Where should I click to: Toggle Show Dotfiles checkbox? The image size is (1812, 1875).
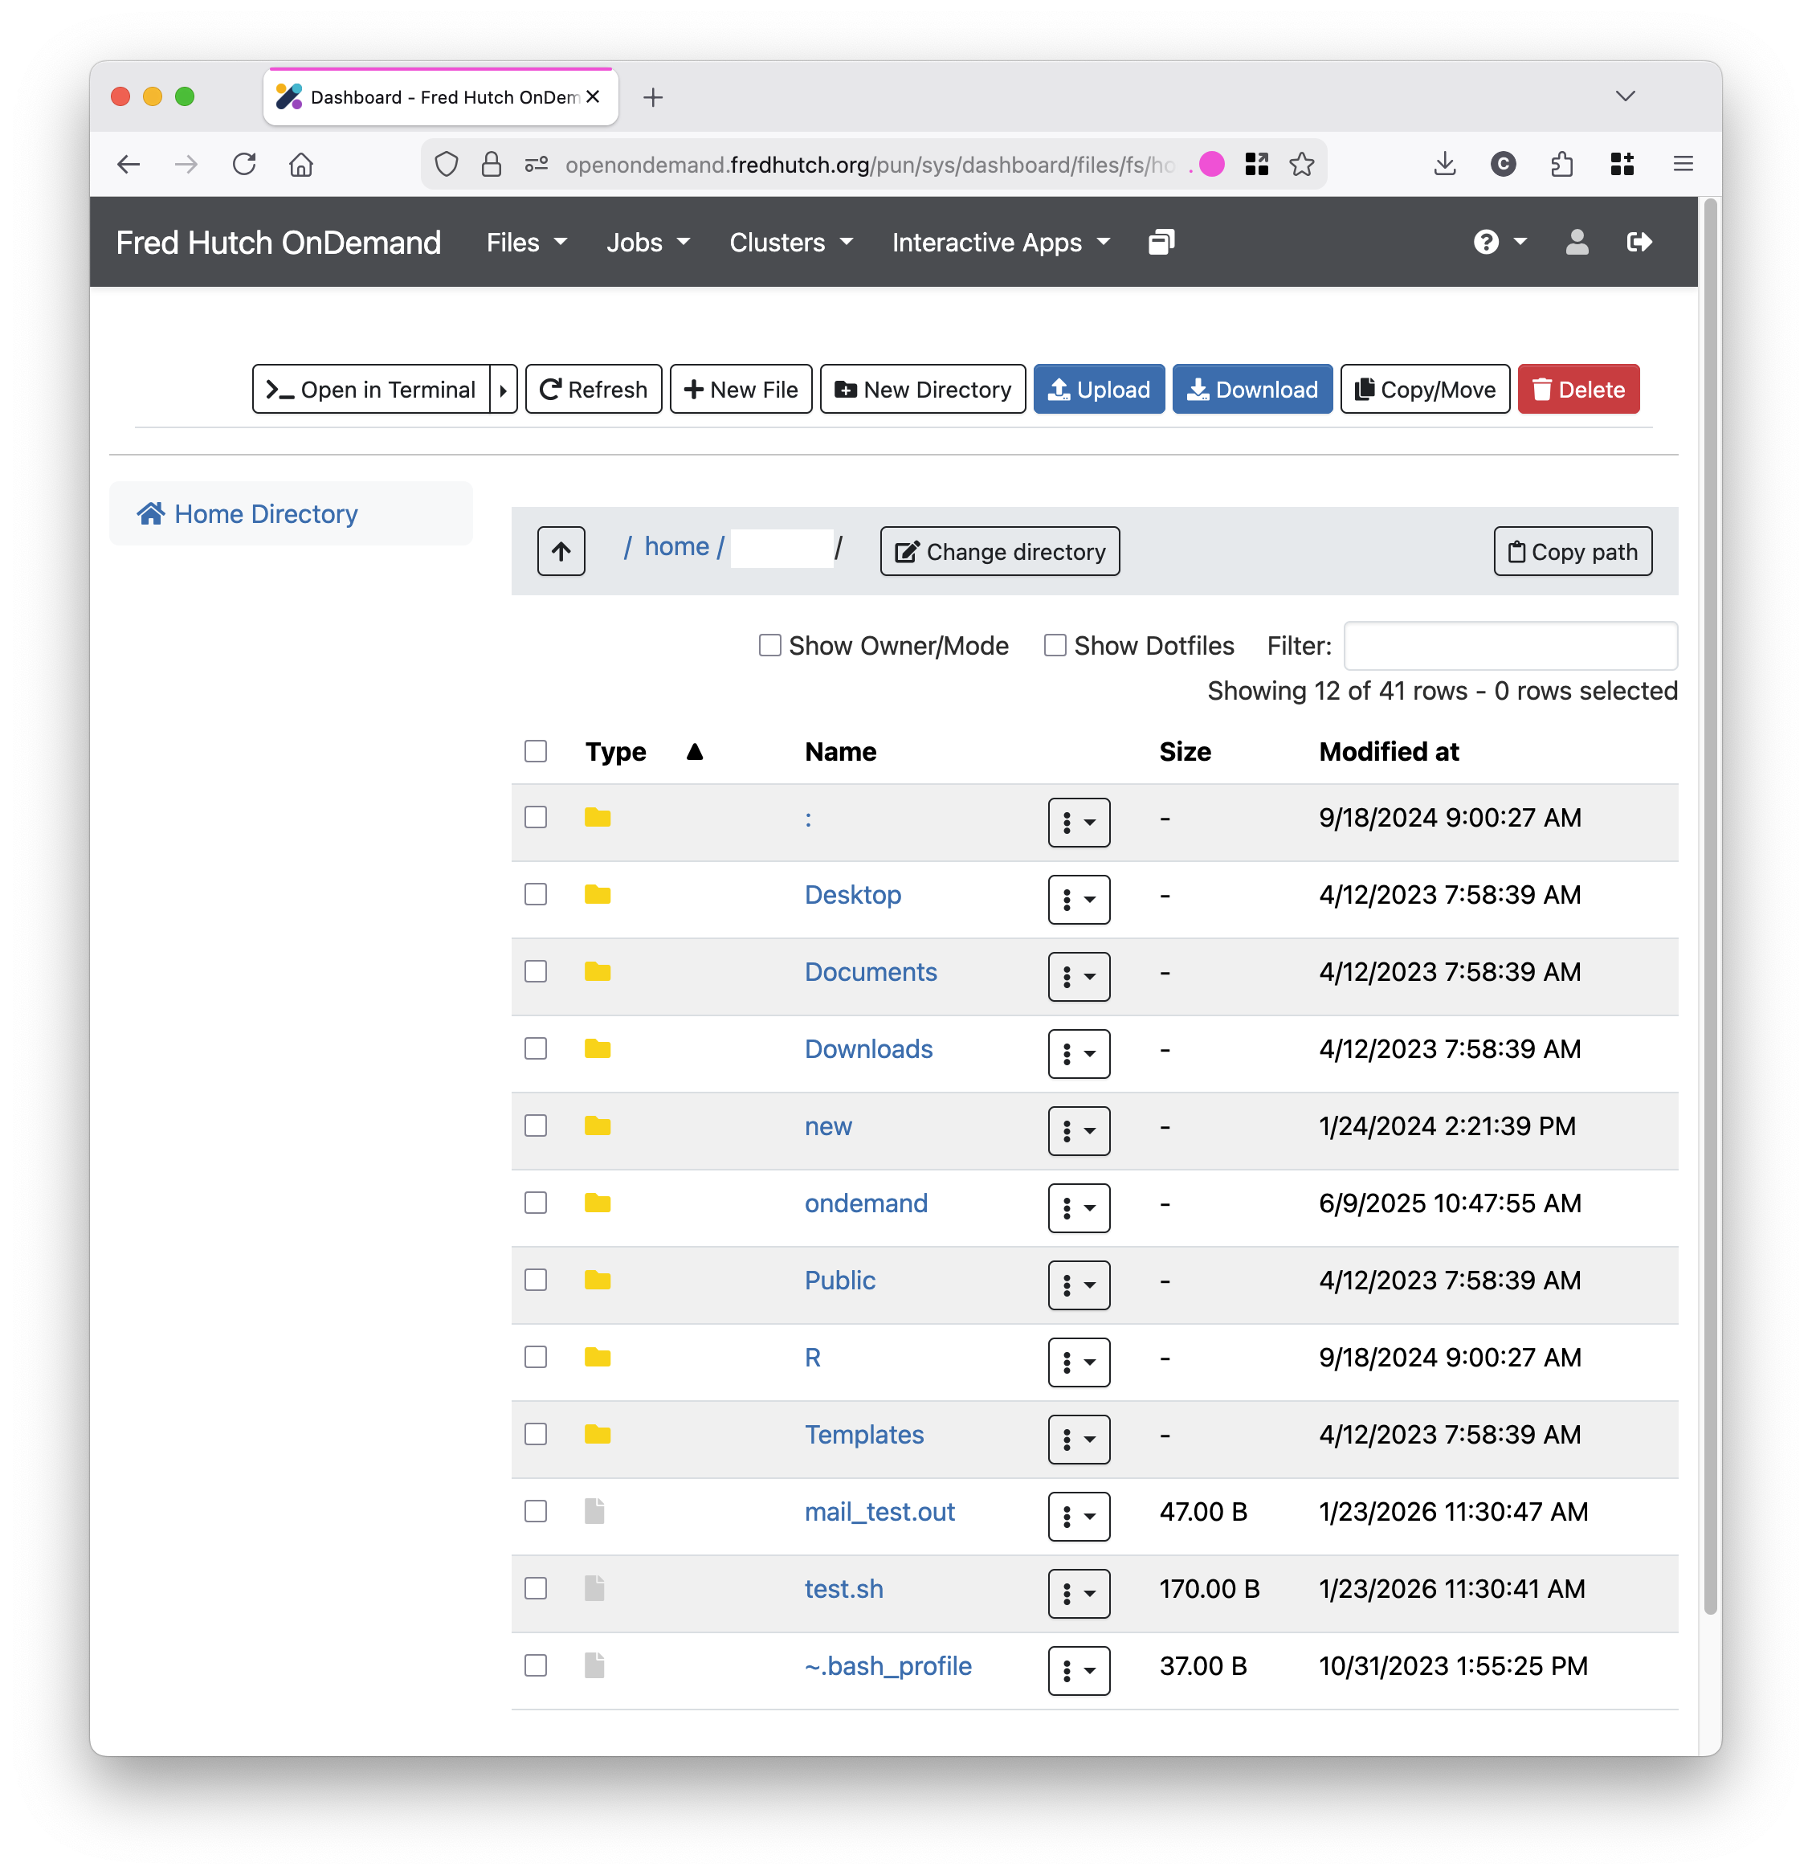coord(1055,646)
